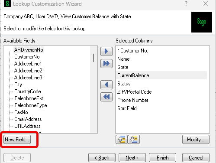Go Back to previous wizard step
This screenshot has width=216, height=163.
102,158
